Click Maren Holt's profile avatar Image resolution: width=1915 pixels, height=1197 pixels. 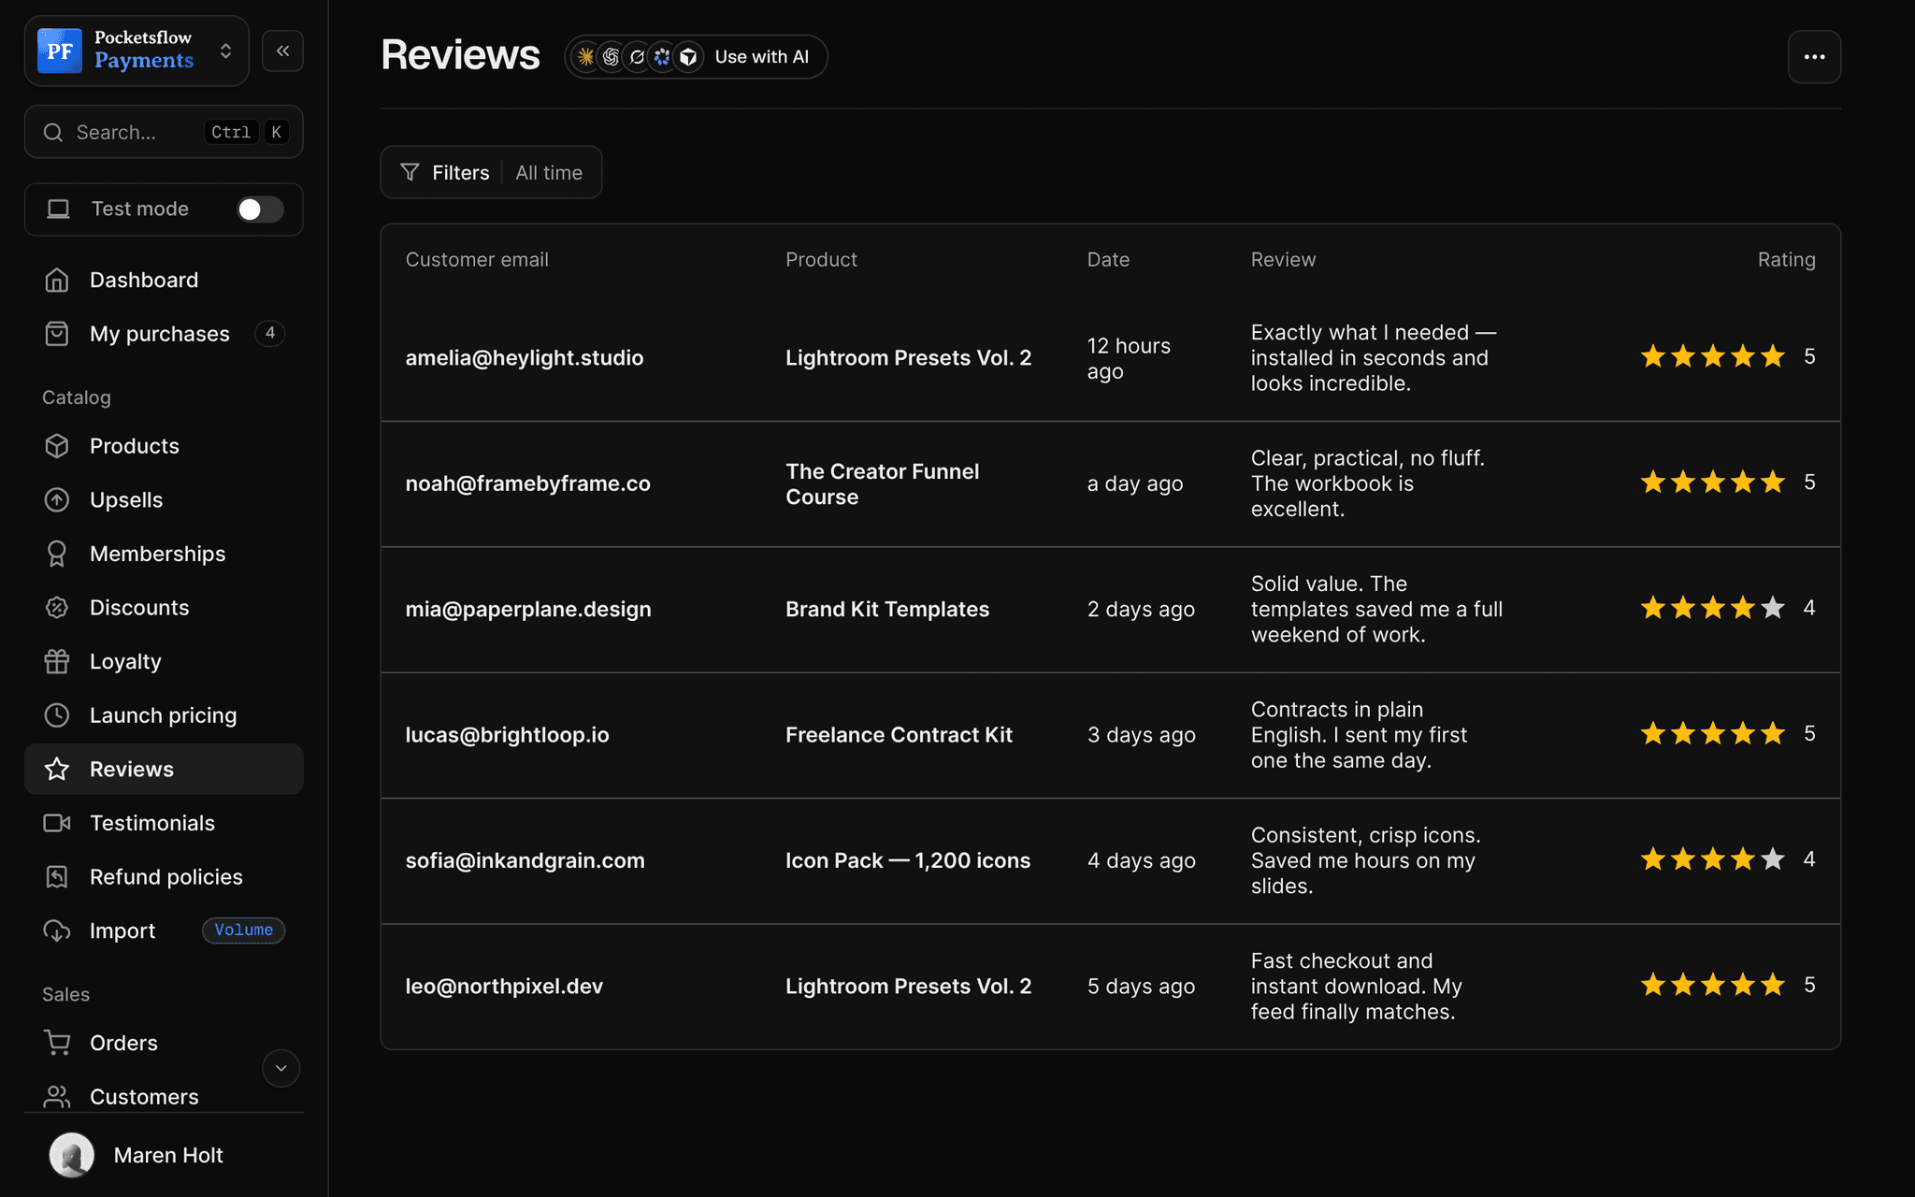[72, 1155]
